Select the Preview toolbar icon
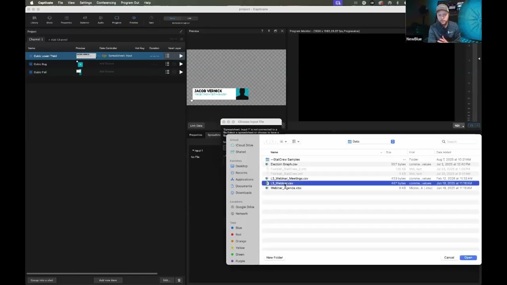The height and width of the screenshot is (285, 507). tap(133, 20)
